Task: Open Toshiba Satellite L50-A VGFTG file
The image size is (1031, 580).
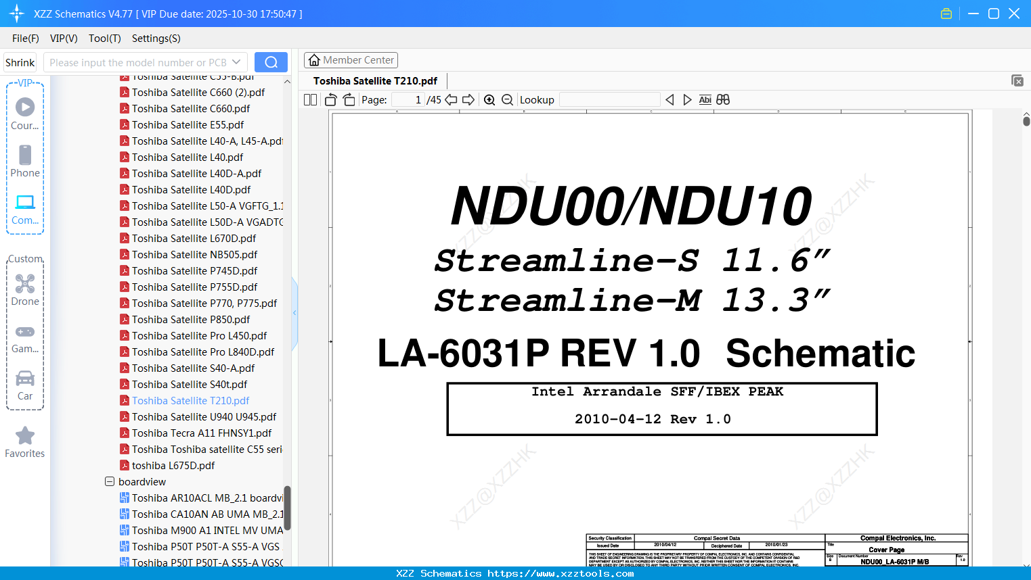Action: point(202,206)
